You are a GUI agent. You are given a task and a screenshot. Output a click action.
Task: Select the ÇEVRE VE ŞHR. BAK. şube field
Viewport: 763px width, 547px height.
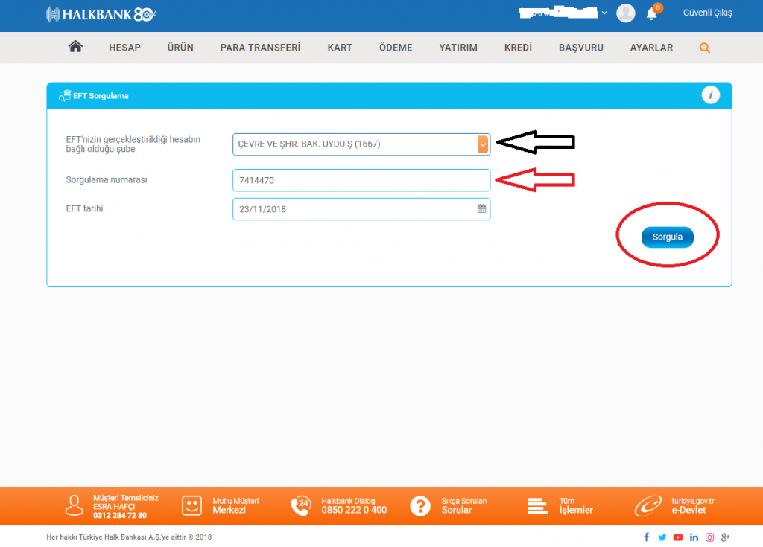point(361,144)
